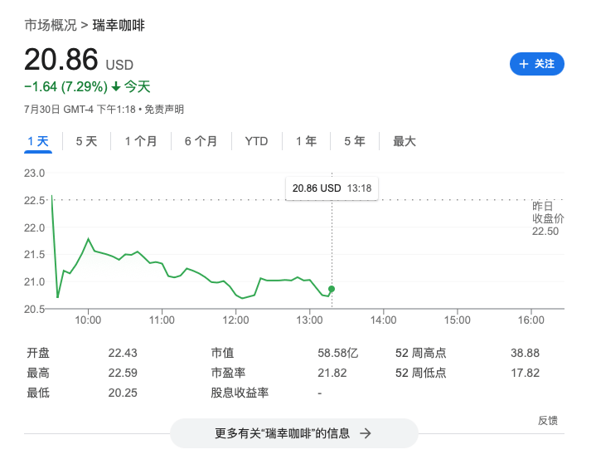The height and width of the screenshot is (469, 596).
Task: Click the 股息收益率 label
Action: [240, 393]
